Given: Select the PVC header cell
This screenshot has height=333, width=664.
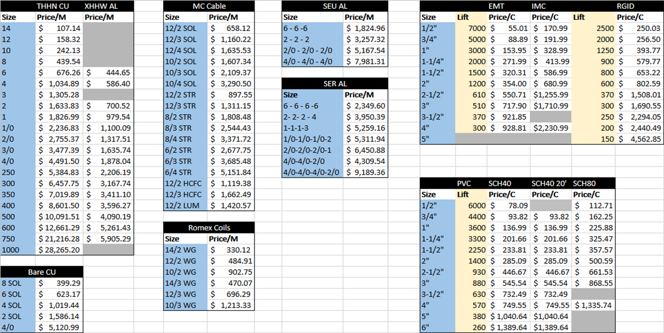Looking at the screenshot, I should pos(465,183).
